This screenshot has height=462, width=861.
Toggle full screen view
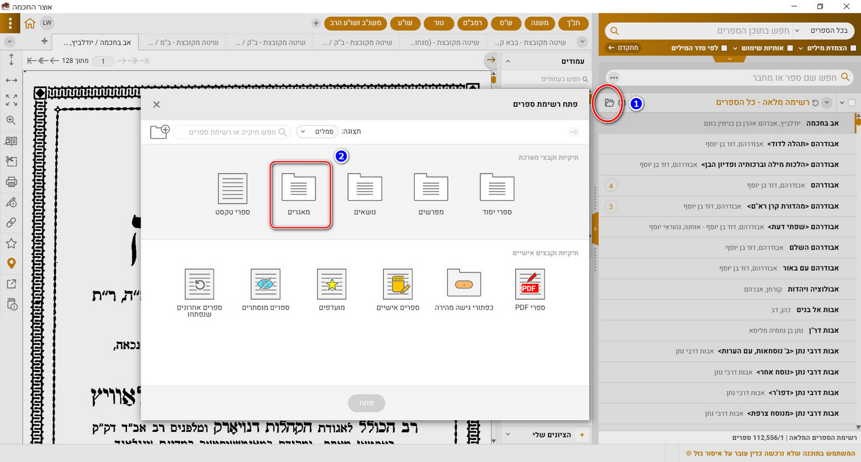[11, 100]
